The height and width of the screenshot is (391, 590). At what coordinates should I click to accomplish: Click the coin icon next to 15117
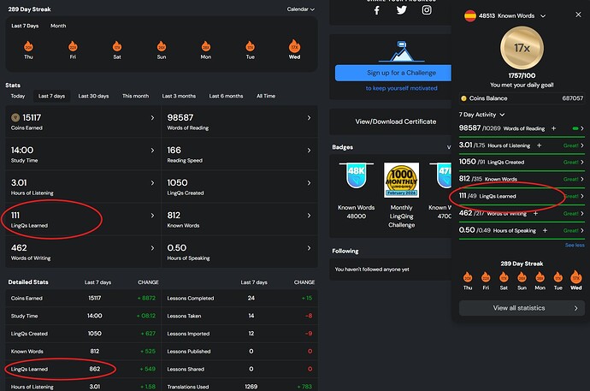pos(15,117)
